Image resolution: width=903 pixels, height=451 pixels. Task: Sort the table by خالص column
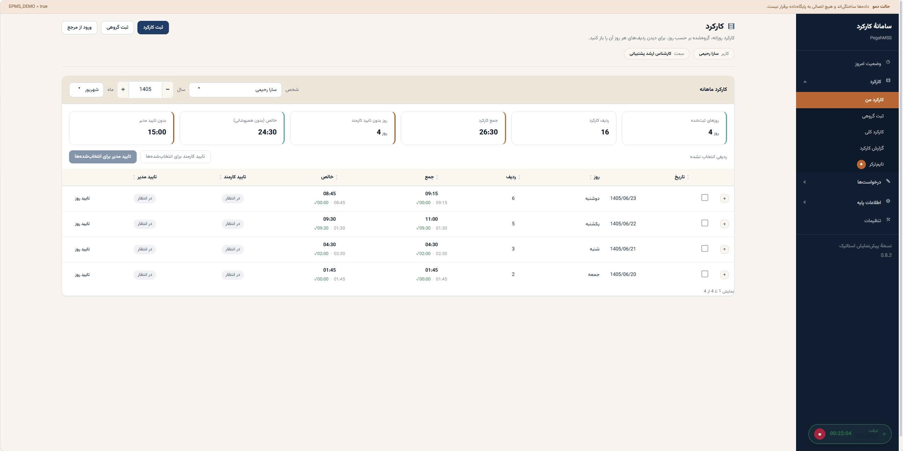point(329,177)
